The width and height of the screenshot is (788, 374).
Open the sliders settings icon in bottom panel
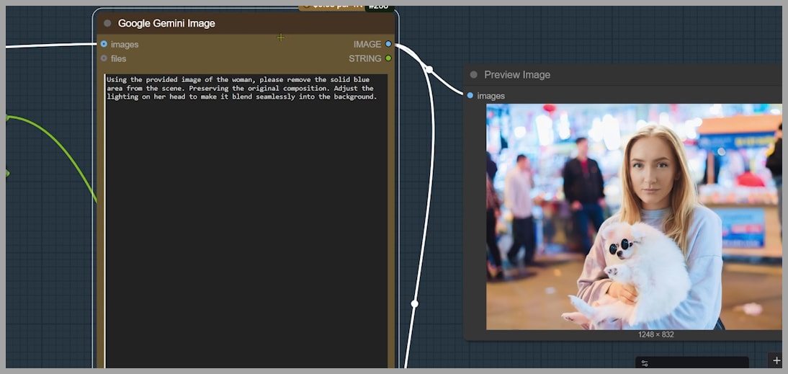point(645,363)
